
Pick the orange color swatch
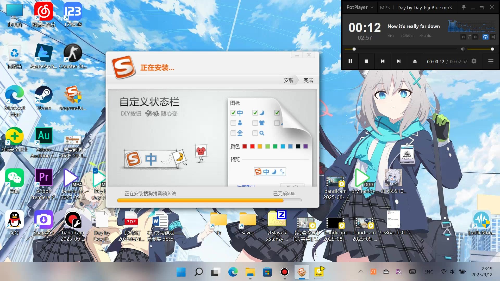(260, 146)
